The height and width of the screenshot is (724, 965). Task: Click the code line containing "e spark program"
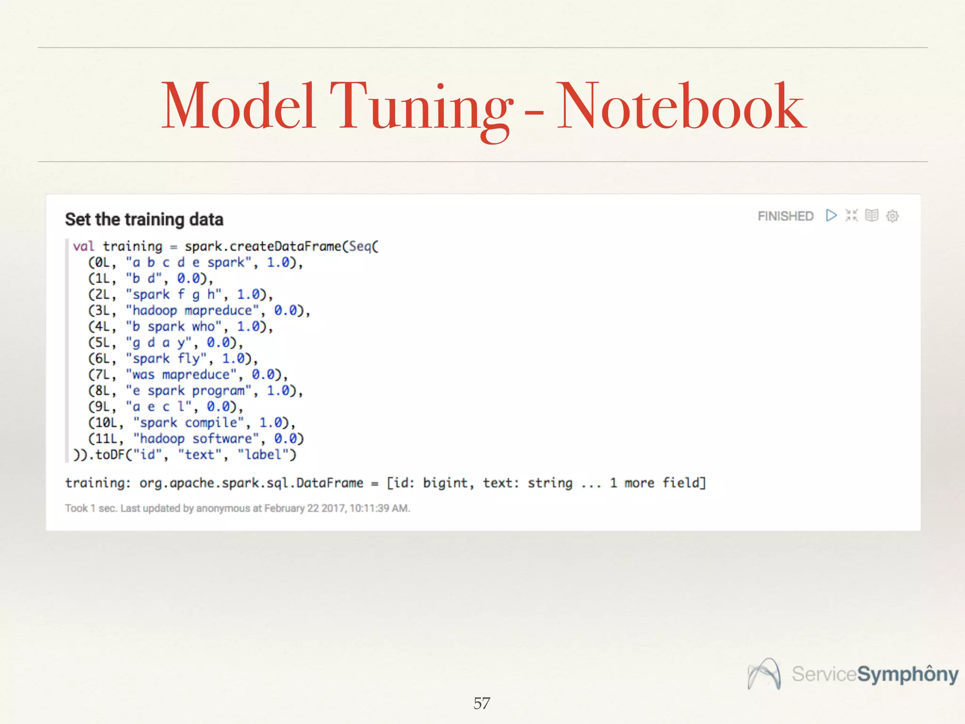pos(195,391)
